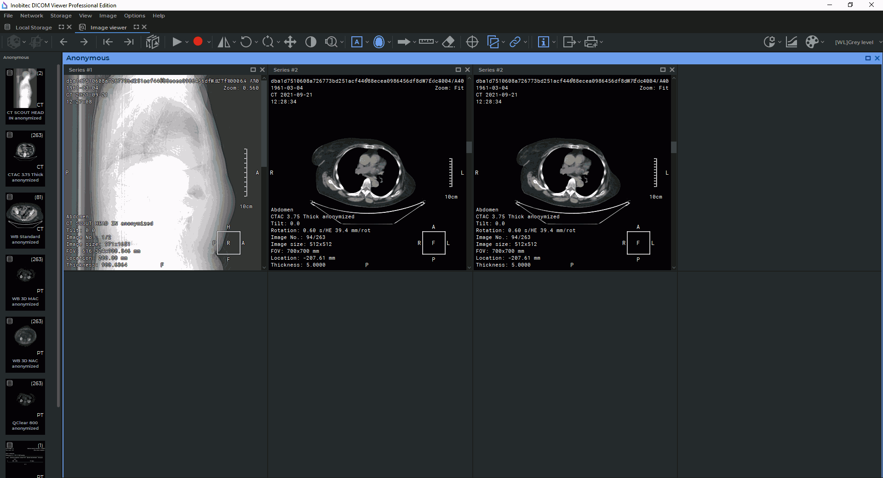Image resolution: width=883 pixels, height=478 pixels.
Task: Click the red record button
Action: click(198, 42)
